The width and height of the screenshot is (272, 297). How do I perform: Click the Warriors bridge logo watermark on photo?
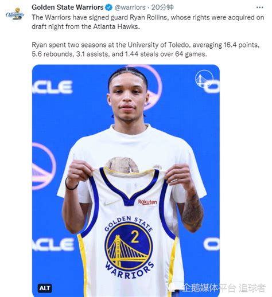pos(204,79)
